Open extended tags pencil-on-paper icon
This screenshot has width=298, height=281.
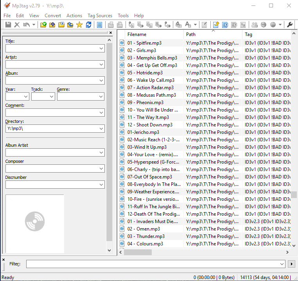click(204, 25)
